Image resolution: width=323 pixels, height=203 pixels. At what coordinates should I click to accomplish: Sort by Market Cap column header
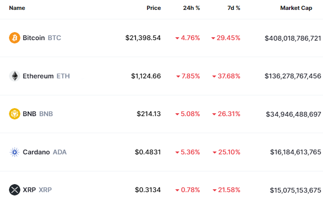click(x=296, y=8)
